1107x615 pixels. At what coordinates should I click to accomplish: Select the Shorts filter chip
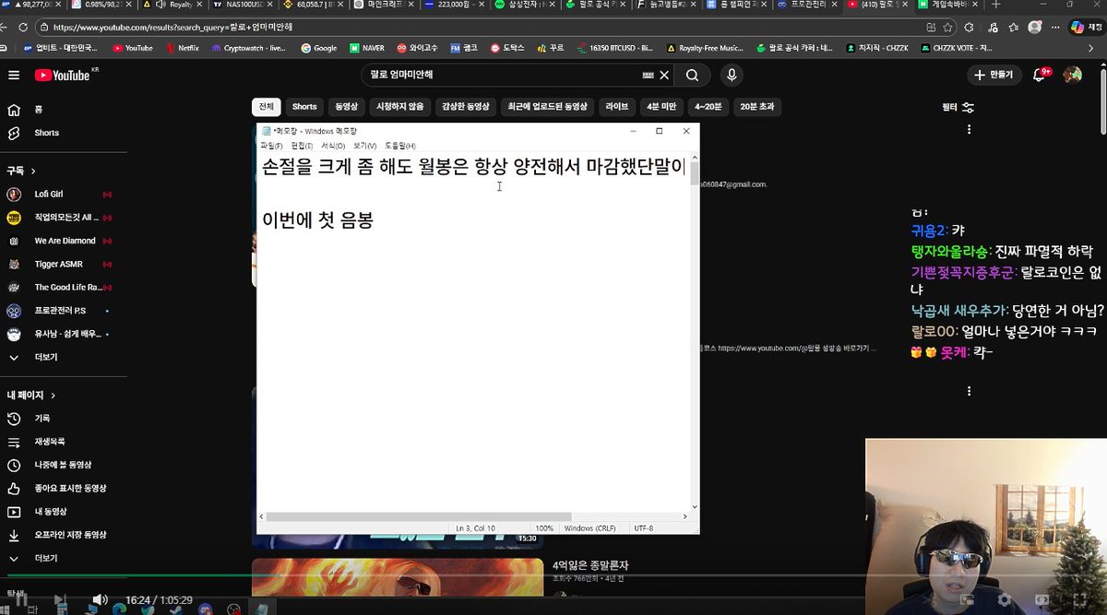(x=304, y=107)
